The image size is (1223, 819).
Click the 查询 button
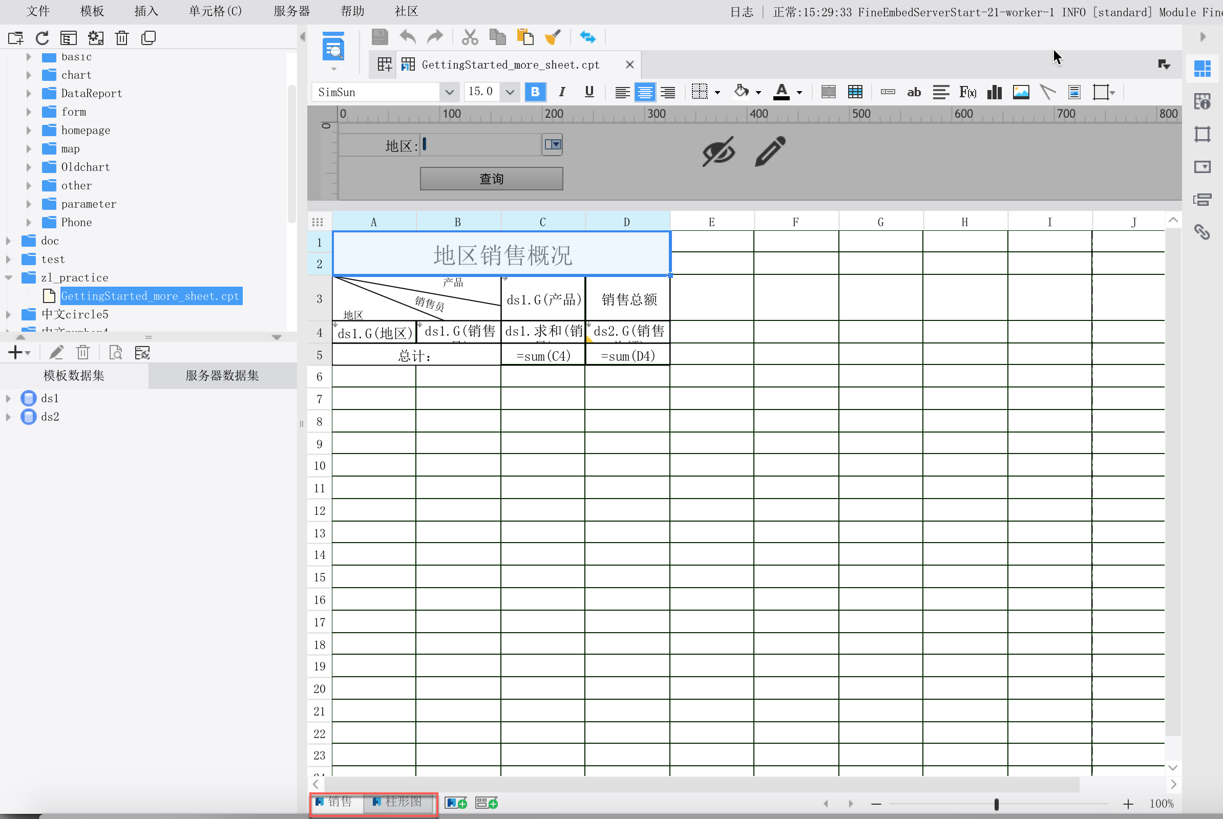click(491, 179)
